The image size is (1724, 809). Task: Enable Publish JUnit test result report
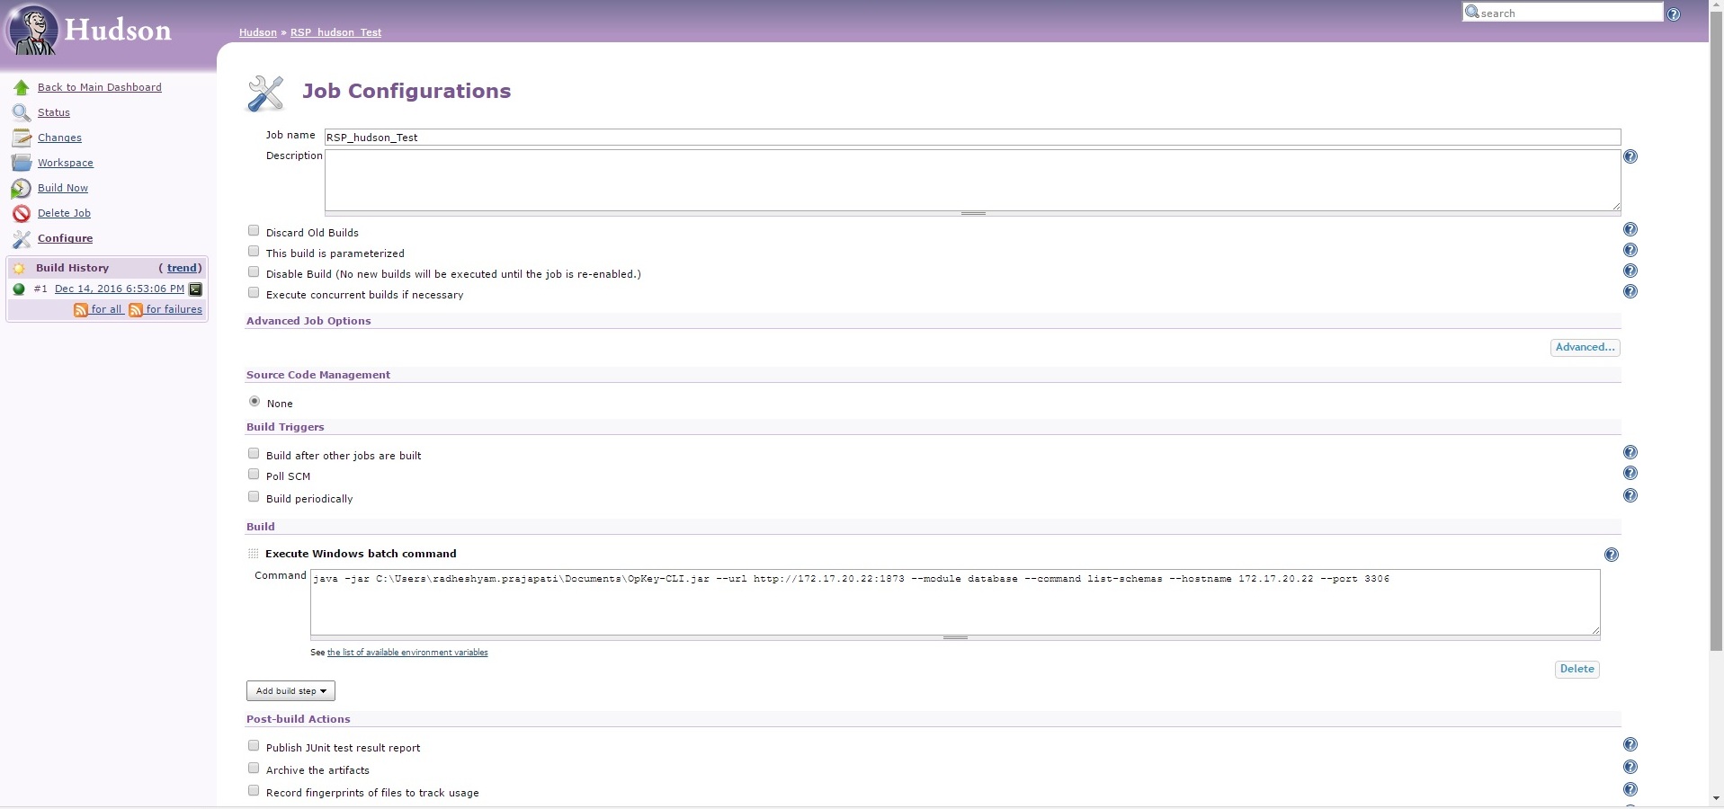[254, 746]
